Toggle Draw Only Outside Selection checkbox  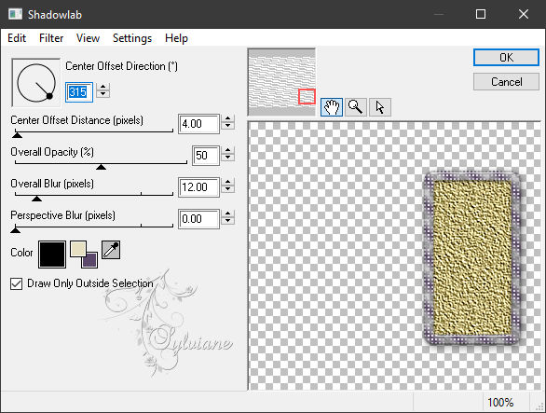(17, 283)
